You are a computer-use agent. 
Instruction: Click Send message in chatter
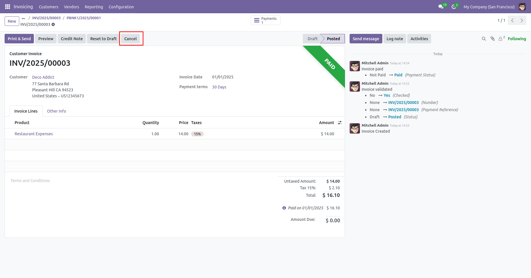366,39
